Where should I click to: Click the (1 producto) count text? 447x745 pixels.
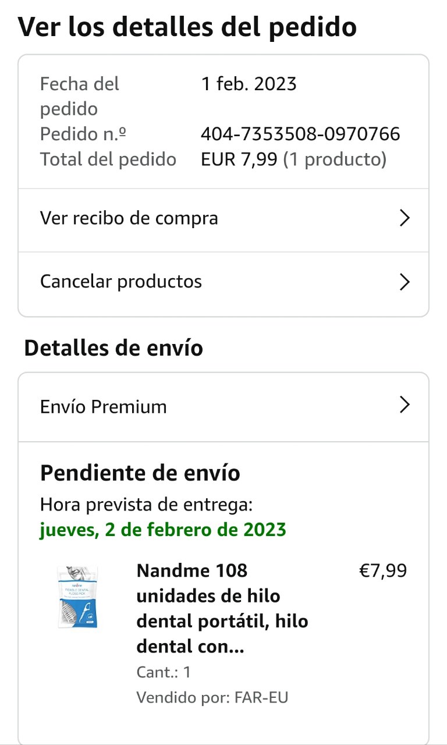pos(335,159)
